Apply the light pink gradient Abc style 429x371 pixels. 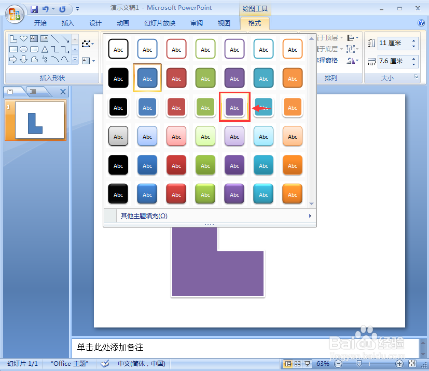click(176, 136)
